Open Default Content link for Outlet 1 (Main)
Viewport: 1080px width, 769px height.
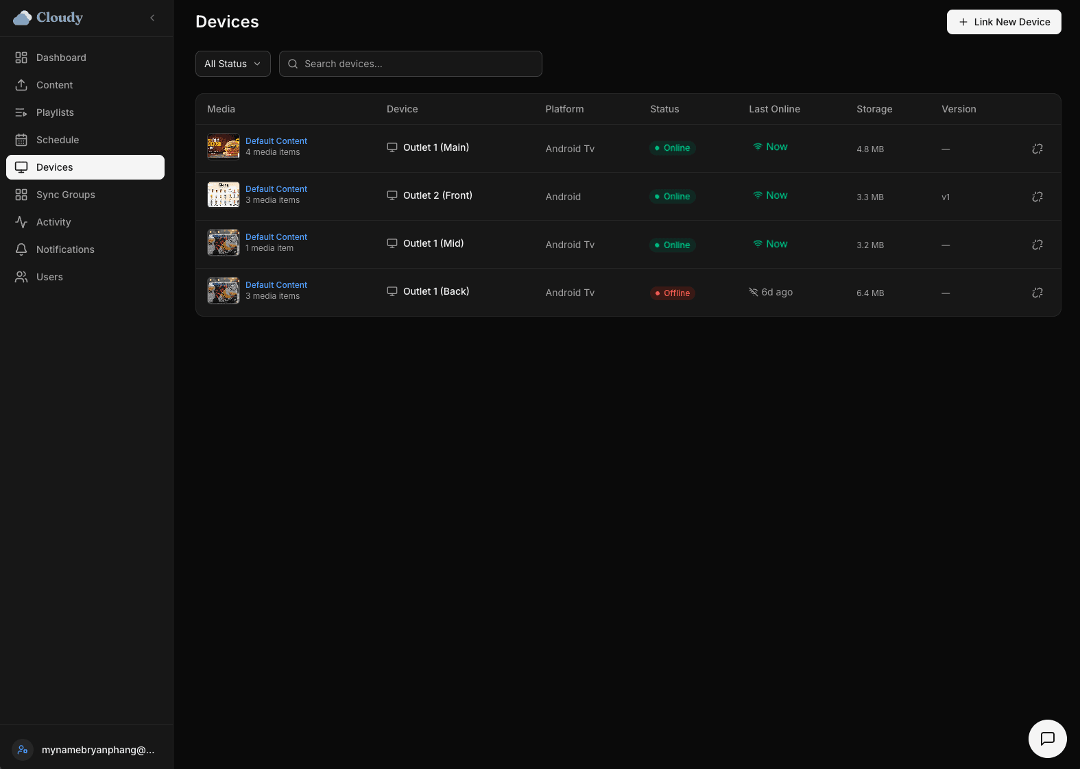[x=276, y=141]
